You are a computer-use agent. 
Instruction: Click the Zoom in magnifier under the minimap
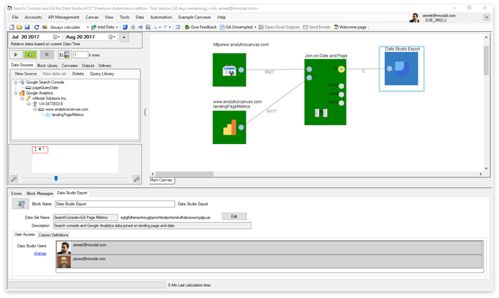point(136,179)
